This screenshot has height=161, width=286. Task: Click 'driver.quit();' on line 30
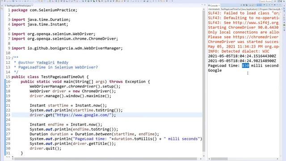coord(46,148)
